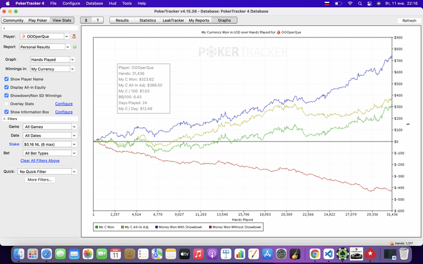The height and width of the screenshot is (264, 423).
Task: Open Notes from the dock
Action: click(171, 254)
